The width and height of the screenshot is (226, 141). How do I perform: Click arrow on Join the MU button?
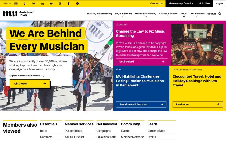point(45,83)
